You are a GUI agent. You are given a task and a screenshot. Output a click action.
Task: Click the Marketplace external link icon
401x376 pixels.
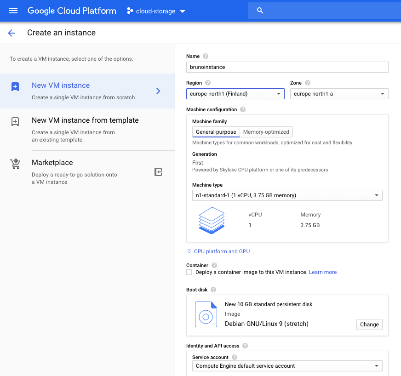pyautogui.click(x=158, y=171)
